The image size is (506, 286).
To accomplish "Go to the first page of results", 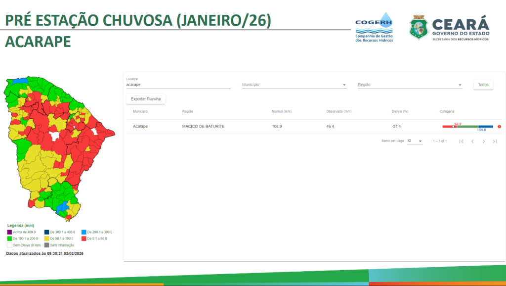I will point(461,142).
